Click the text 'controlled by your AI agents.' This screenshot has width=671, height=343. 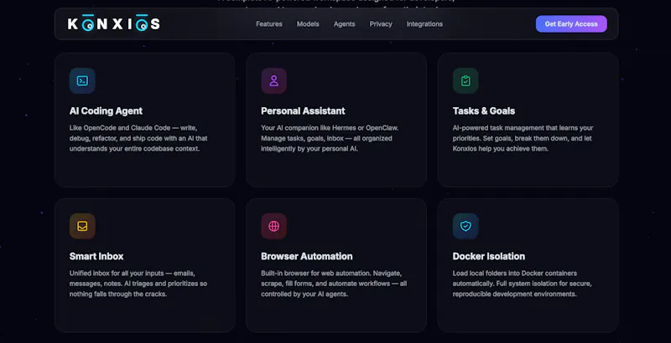(304, 294)
